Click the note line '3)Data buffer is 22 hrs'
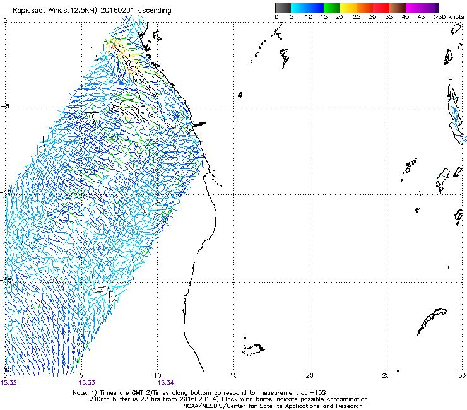467x410 pixels. point(228,399)
